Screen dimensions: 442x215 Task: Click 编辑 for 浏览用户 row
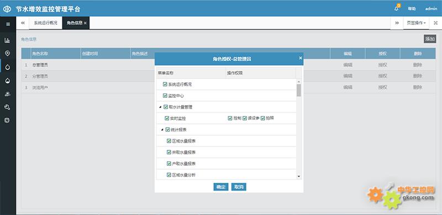pos(348,87)
